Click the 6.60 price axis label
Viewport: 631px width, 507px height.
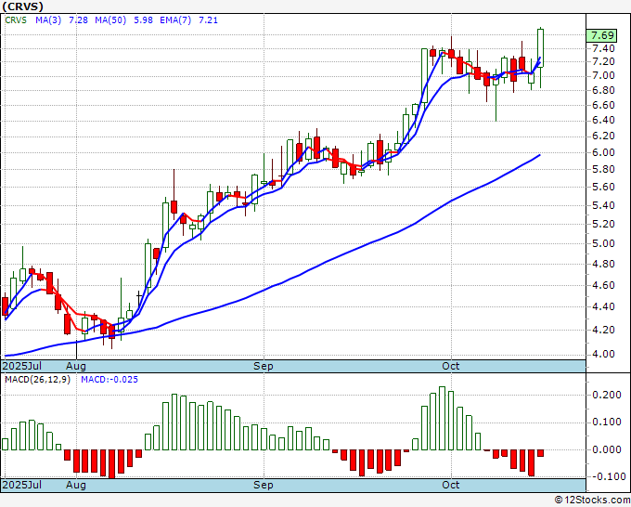(603, 105)
